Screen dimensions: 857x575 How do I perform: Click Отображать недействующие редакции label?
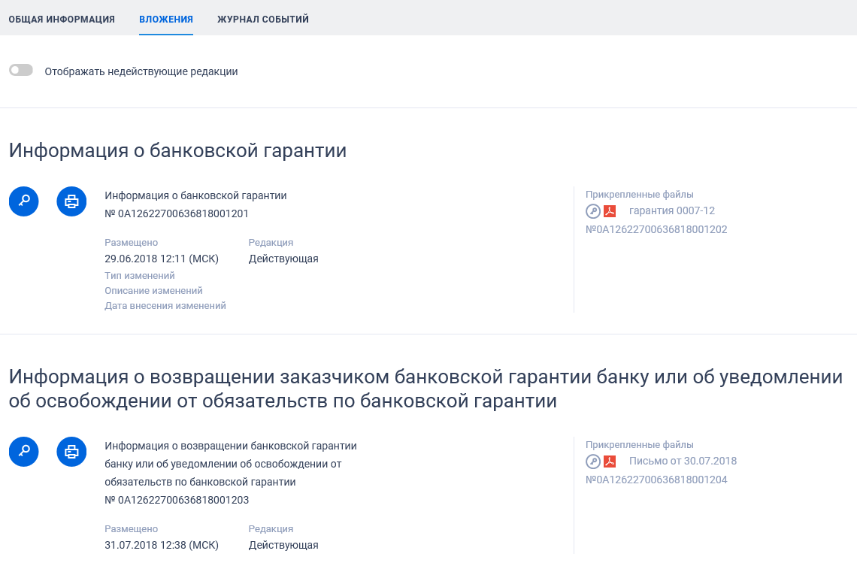[141, 71]
